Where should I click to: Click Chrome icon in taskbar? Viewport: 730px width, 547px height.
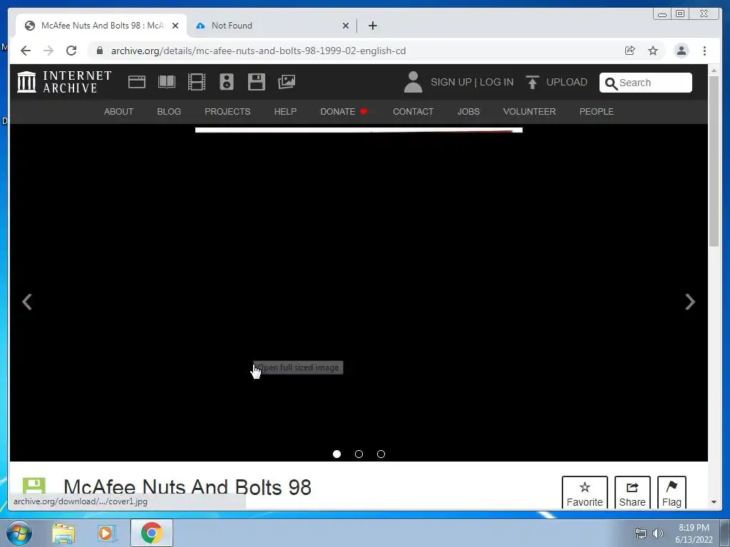(x=151, y=533)
